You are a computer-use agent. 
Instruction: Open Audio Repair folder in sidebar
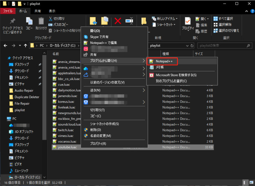[x=21, y=90]
